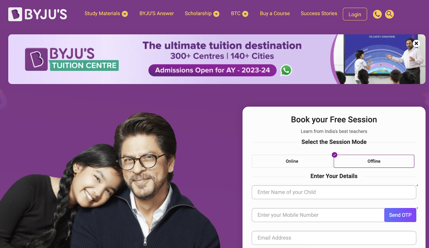Click the WhatsApp icon on the banner

point(286,70)
